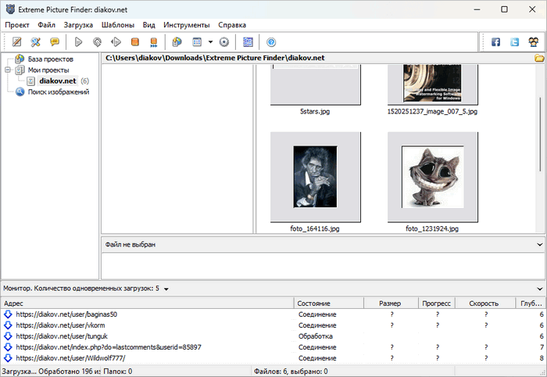The height and width of the screenshot is (377, 547).
Task: Open the destination folder icon
Action: pyautogui.click(x=538, y=58)
